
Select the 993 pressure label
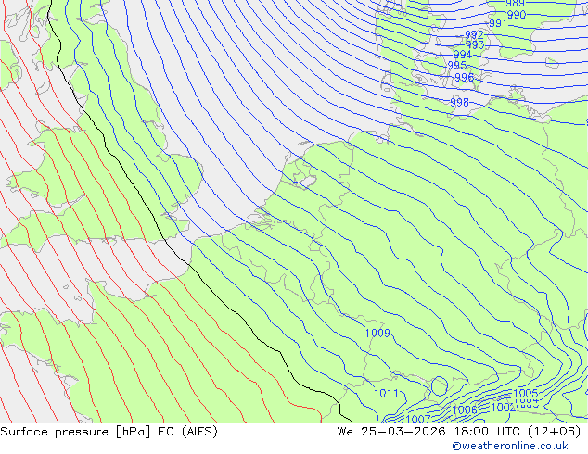(475, 45)
